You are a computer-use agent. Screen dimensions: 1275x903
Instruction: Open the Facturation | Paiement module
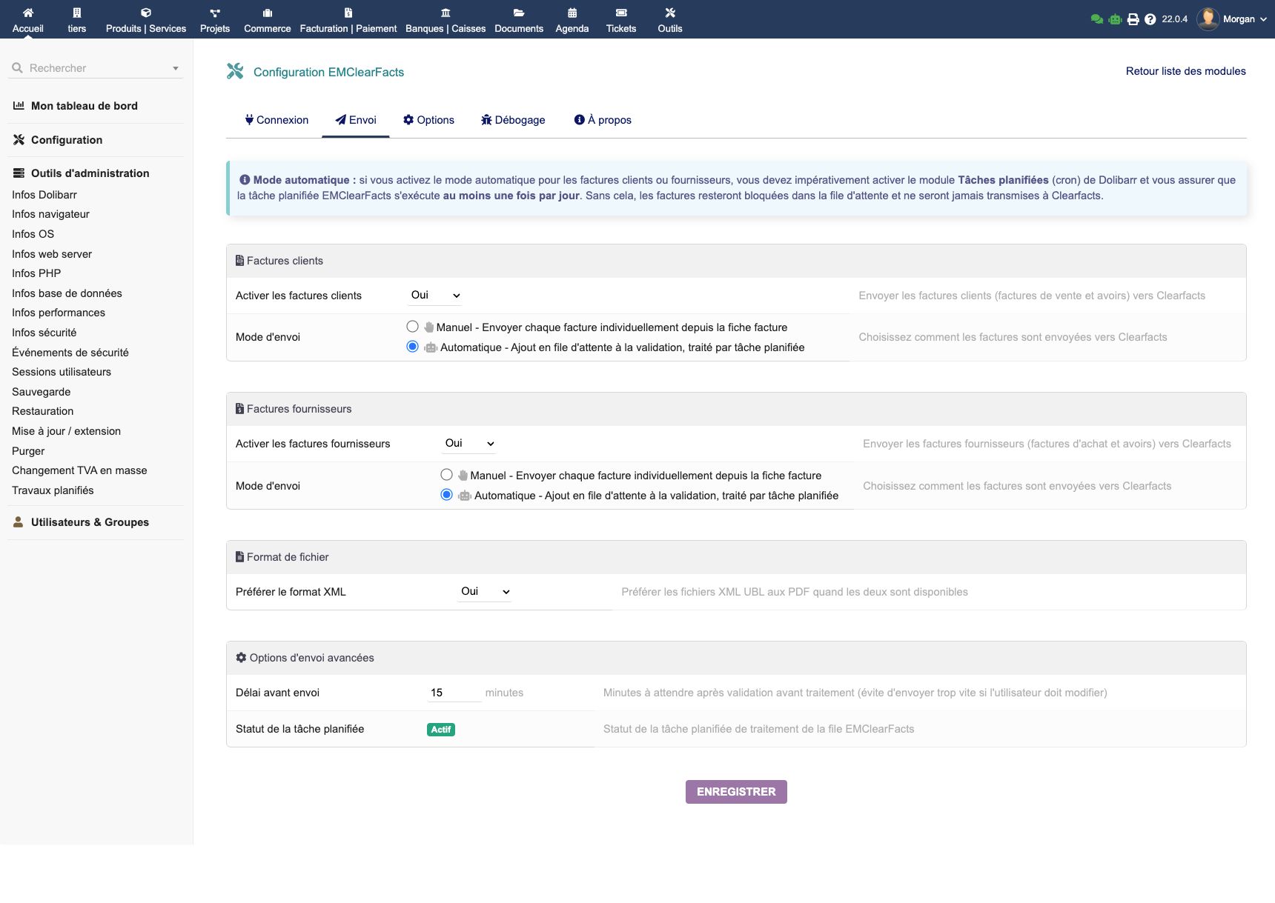pos(347,19)
